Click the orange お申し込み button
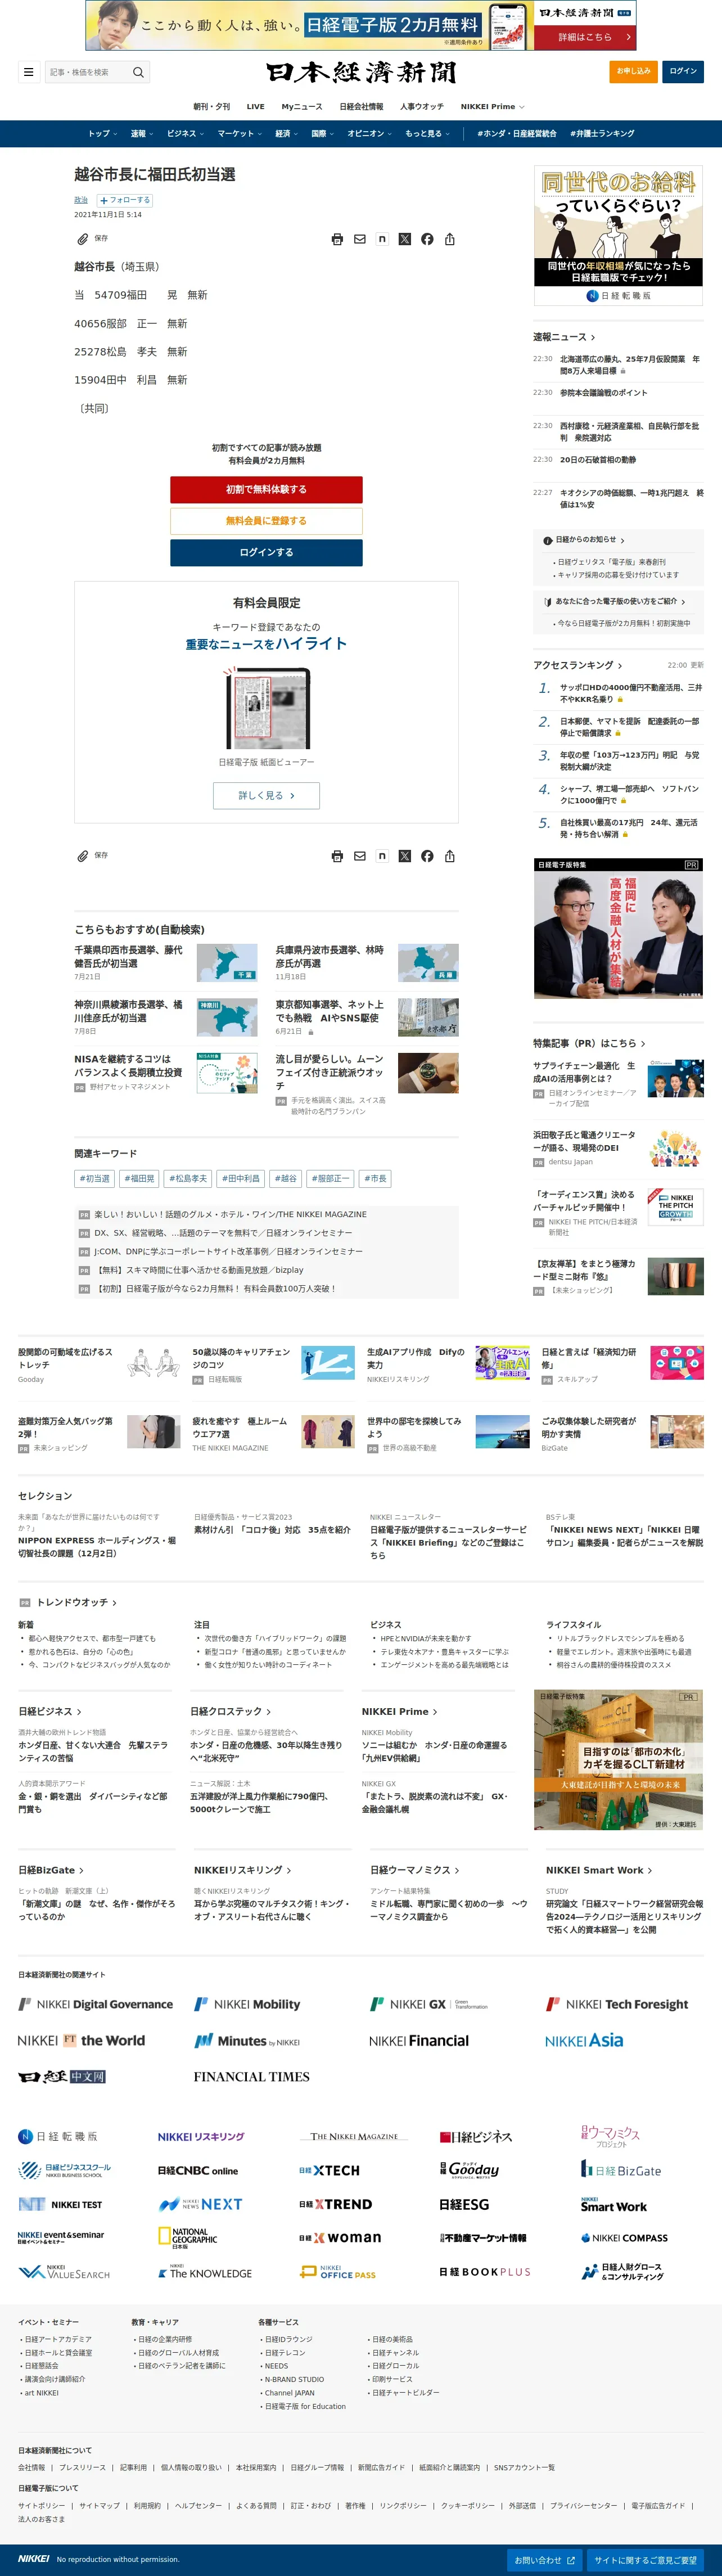Viewport: 722px width, 2576px height. [x=633, y=72]
